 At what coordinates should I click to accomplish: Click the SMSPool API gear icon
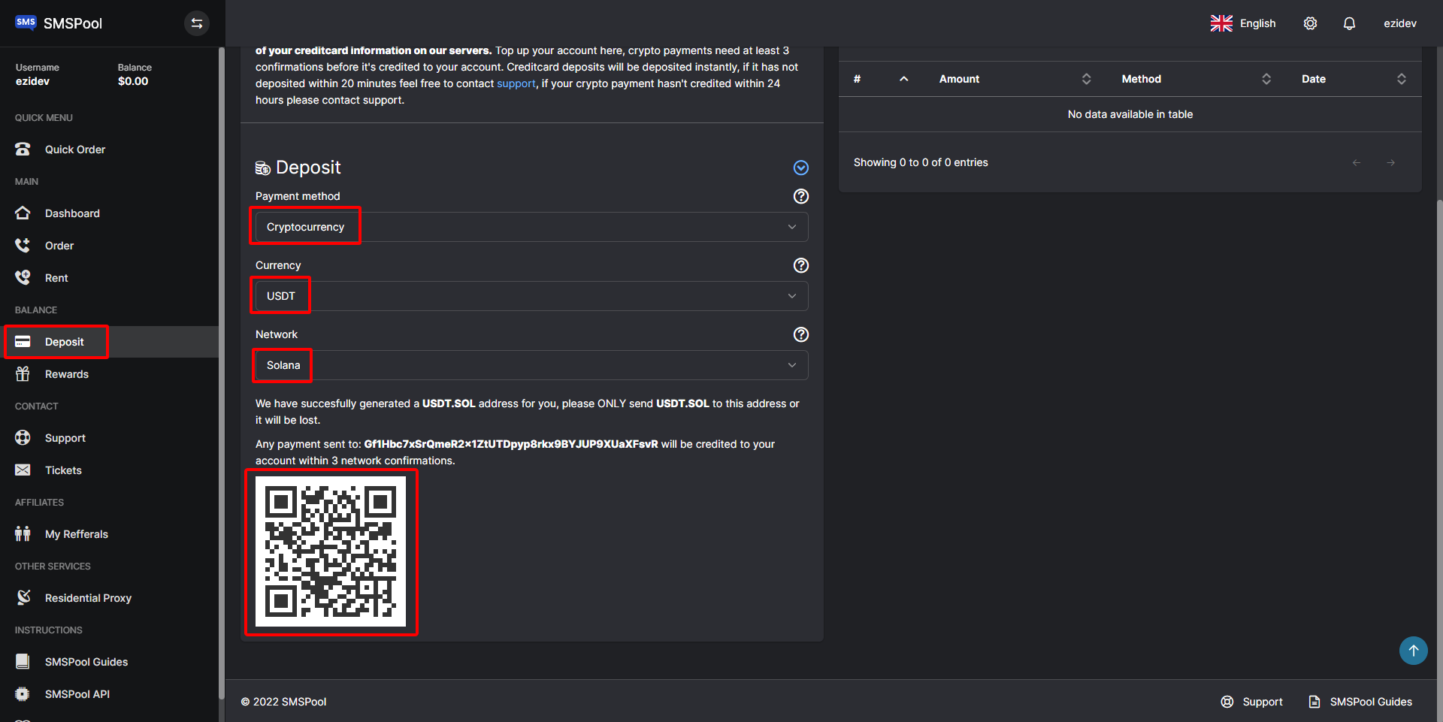[x=23, y=693]
